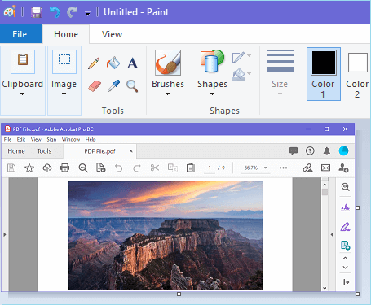
Task: View Acrobat notifications bell
Action: (x=327, y=150)
